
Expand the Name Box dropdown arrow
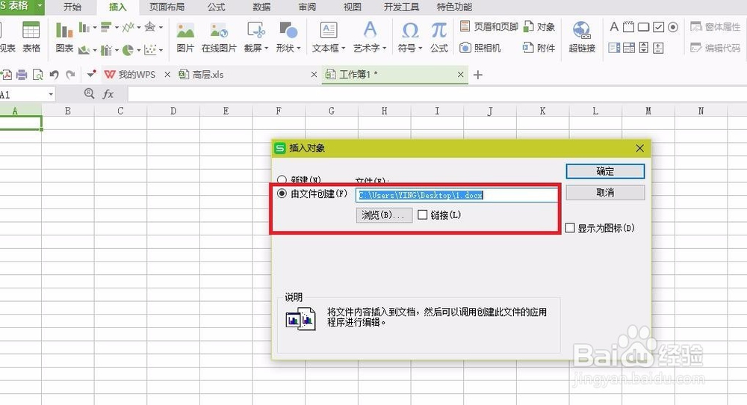coord(51,94)
